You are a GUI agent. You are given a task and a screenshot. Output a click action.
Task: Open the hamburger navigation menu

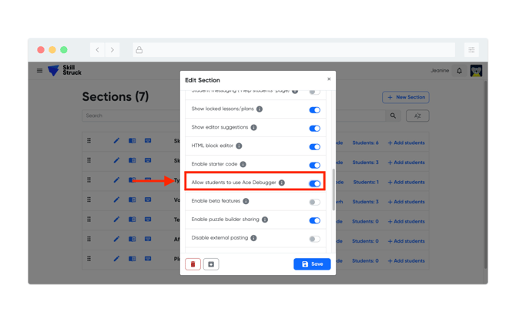pos(40,71)
